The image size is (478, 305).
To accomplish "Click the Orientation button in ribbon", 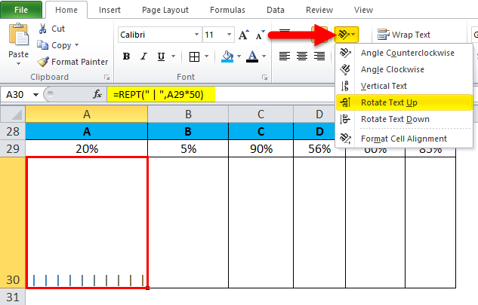I will click(x=347, y=35).
